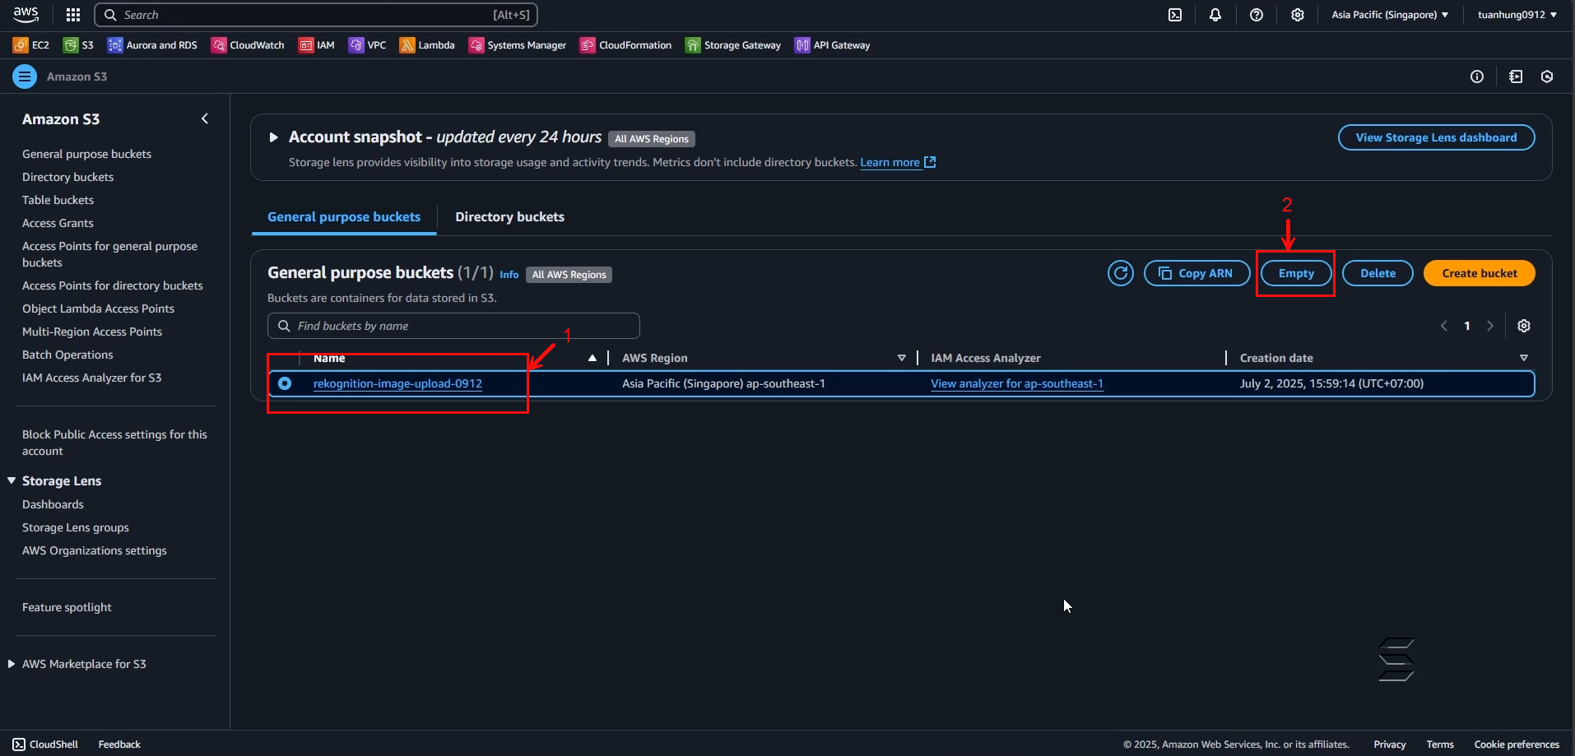Viewport: 1575px width, 756px height.
Task: Expand the Account snapshot section
Action: click(x=273, y=137)
